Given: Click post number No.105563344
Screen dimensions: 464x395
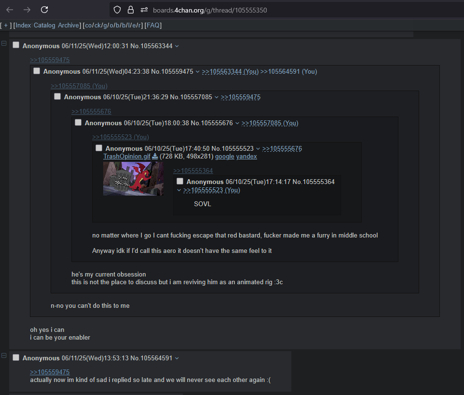Looking at the screenshot, I should pyautogui.click(x=151, y=46).
